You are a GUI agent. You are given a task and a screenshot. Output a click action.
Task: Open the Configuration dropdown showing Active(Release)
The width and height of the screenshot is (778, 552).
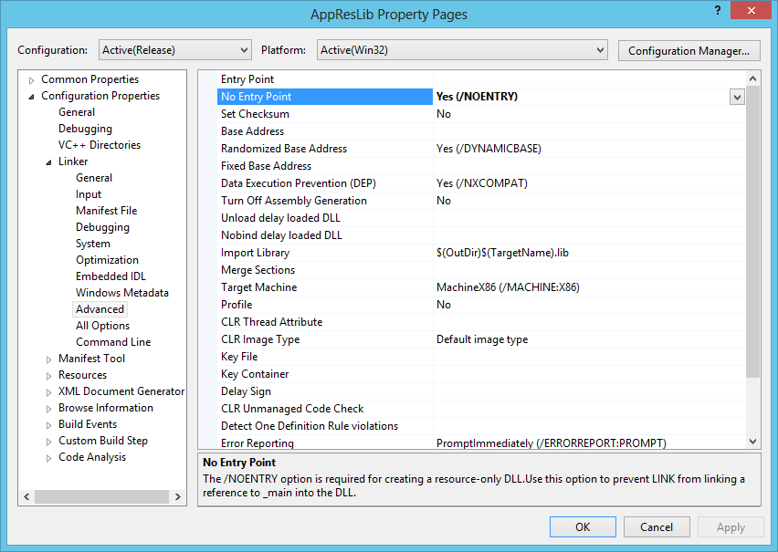174,50
